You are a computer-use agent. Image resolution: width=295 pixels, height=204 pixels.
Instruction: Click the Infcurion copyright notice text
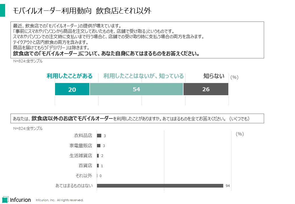click(60, 200)
